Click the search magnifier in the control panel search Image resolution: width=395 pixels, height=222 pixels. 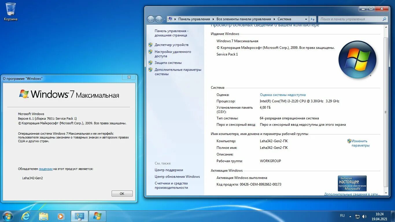click(x=384, y=19)
